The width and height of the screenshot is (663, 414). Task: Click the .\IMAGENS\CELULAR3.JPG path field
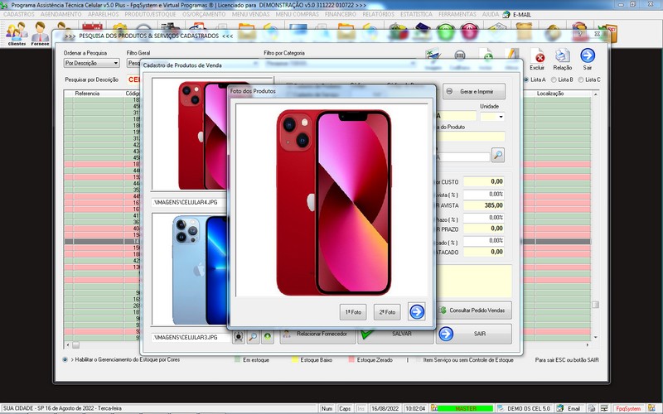tap(191, 337)
